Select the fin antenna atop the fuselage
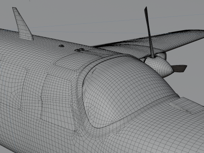This screenshot has height=153, width=204. click(x=23, y=24)
